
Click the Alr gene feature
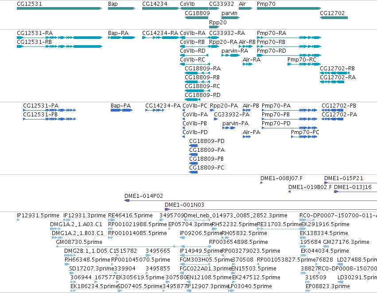(x=246, y=8)
